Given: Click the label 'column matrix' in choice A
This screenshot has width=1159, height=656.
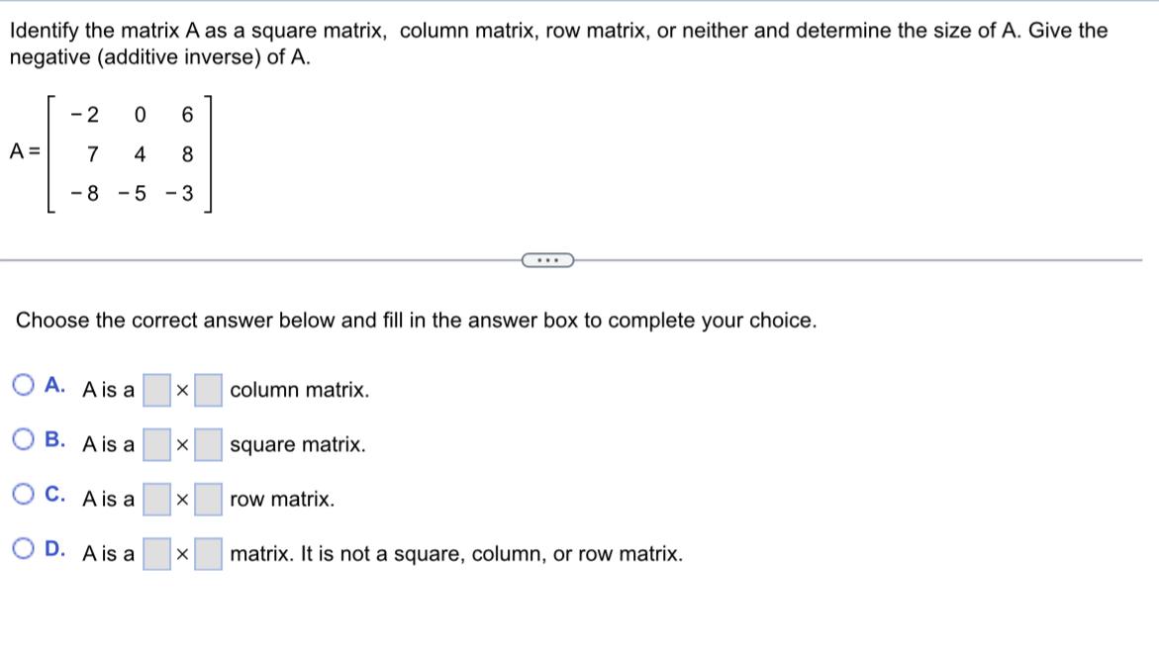Looking at the screenshot, I should [298, 390].
